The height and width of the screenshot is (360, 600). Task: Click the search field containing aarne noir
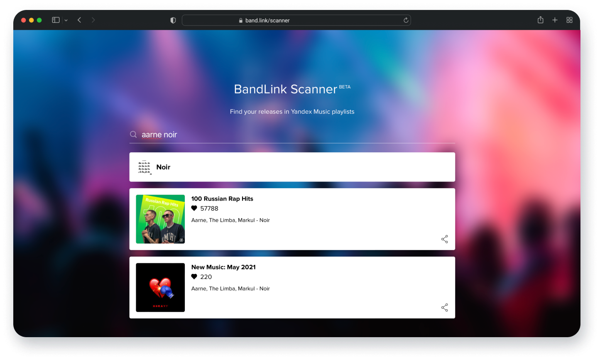[x=291, y=135]
